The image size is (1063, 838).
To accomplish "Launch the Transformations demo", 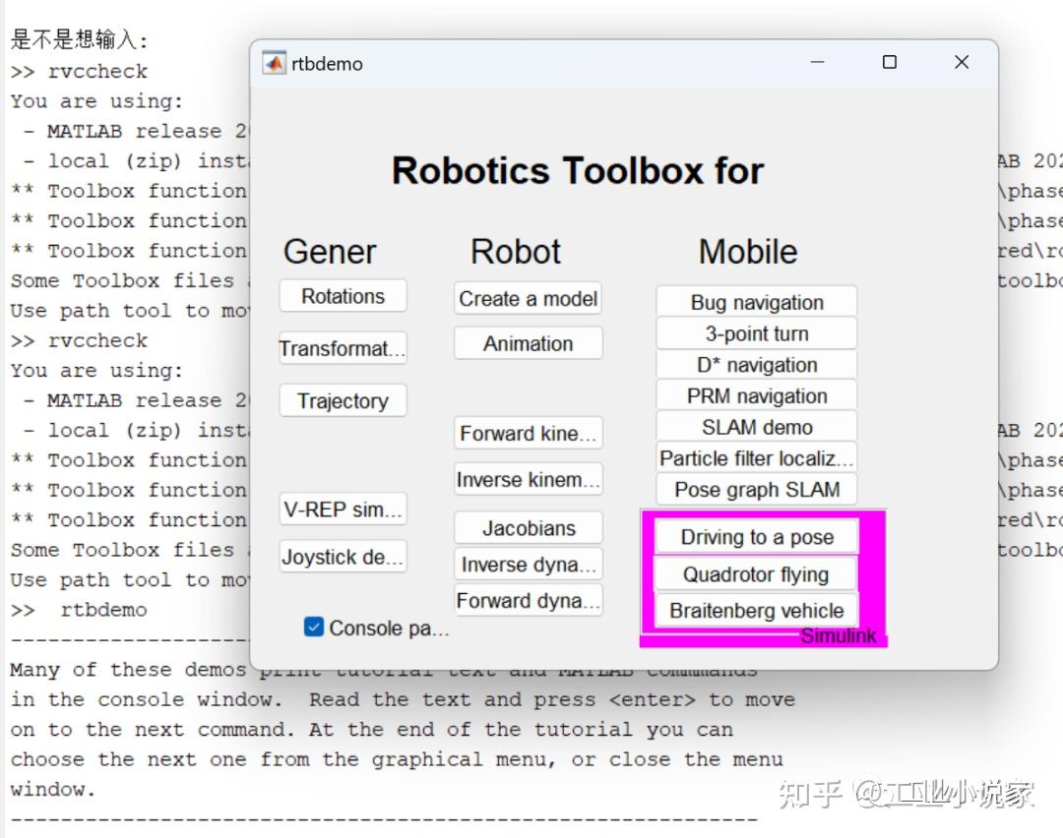I will (343, 347).
